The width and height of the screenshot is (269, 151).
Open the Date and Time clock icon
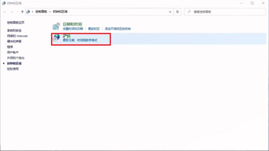click(56, 26)
